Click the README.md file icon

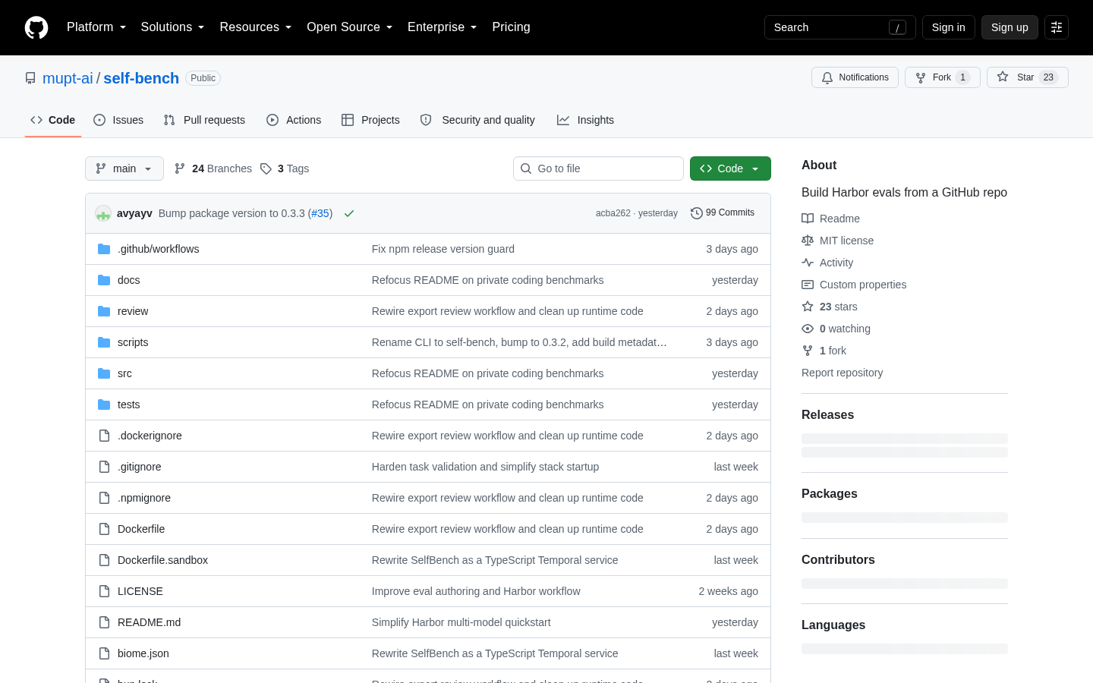pyautogui.click(x=104, y=622)
